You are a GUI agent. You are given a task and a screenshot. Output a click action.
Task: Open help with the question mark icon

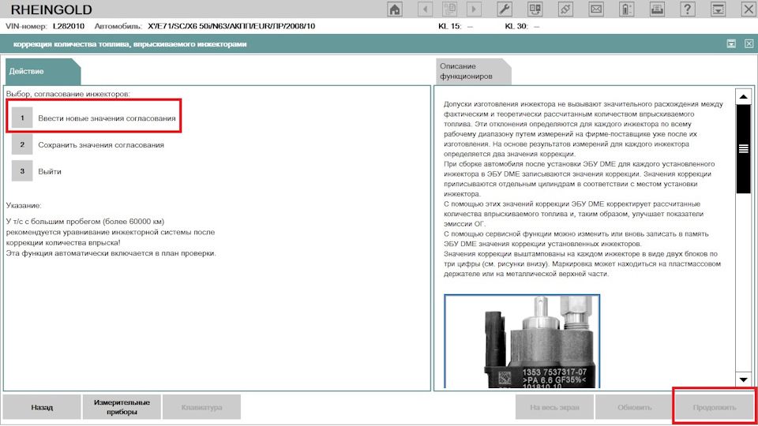688,9
